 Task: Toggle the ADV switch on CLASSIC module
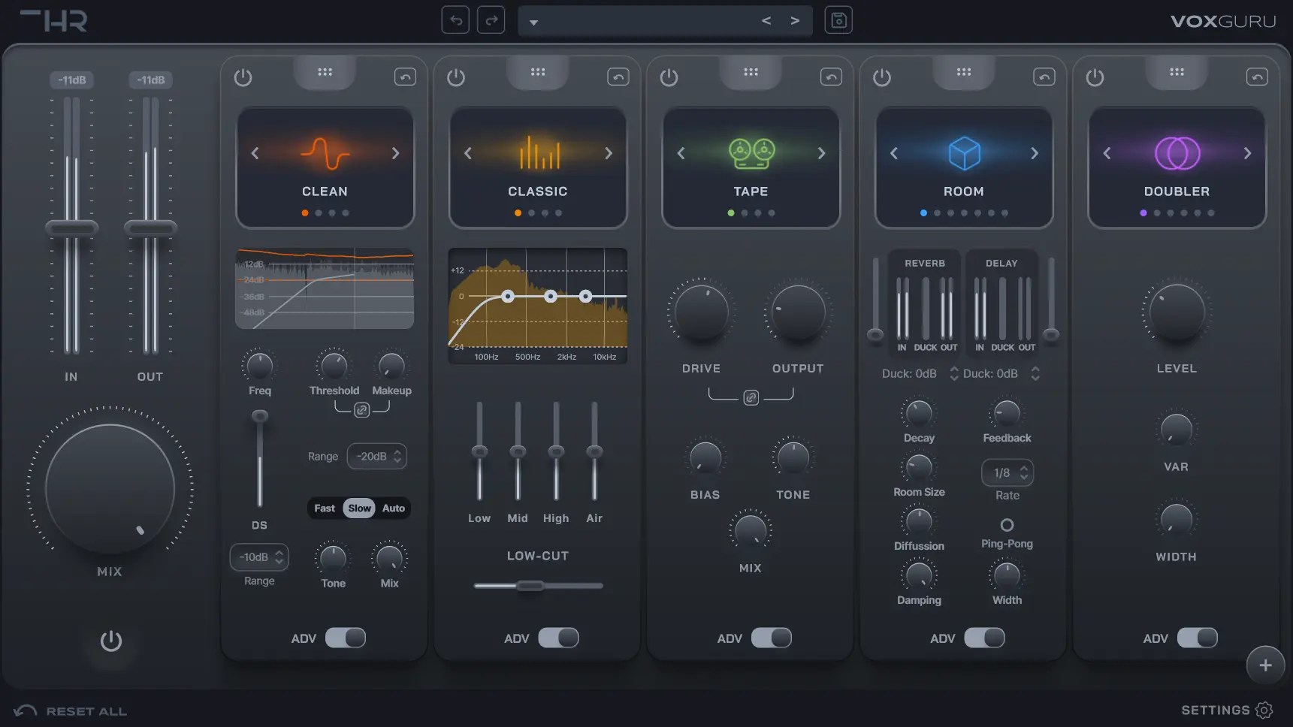click(x=558, y=638)
